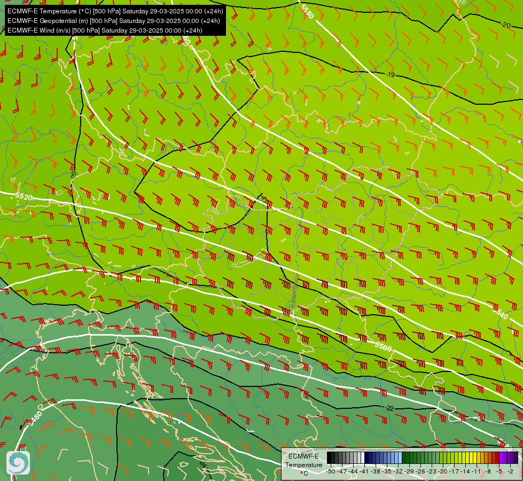This screenshot has width=523, height=481.
Task: Click the 5520 geopotential contour label
Action: [24, 196]
